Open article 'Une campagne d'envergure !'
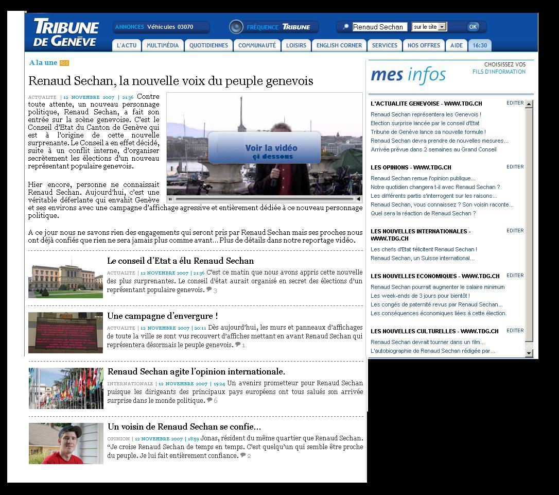 click(163, 316)
